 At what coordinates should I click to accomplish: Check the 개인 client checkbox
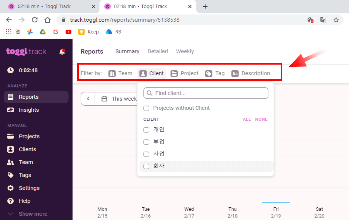[146, 130]
